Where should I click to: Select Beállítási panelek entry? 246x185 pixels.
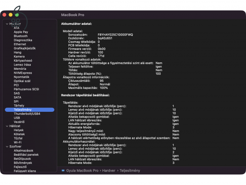coord(26,155)
